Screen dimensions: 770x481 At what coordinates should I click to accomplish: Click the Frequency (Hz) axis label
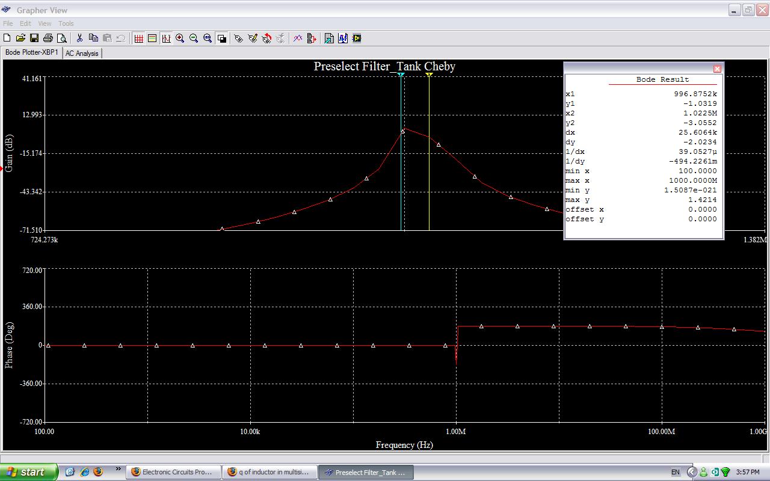point(404,445)
